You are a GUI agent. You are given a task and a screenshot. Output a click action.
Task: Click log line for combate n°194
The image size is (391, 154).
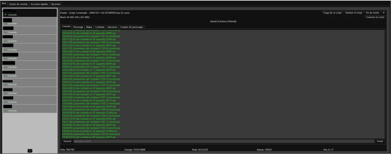(x=91, y=79)
